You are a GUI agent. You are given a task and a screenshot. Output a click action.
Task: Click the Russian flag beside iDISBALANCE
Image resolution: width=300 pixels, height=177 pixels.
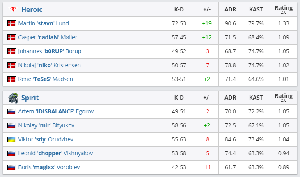coord(11,112)
